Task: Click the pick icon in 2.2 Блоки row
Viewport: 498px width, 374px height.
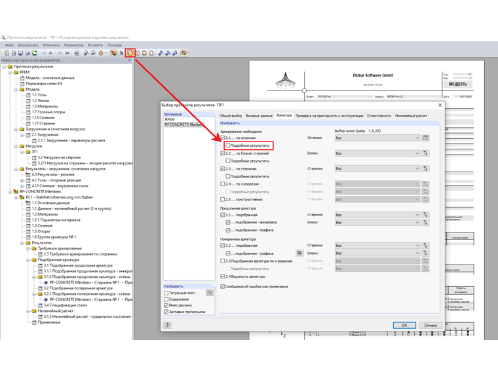Action: [425, 153]
